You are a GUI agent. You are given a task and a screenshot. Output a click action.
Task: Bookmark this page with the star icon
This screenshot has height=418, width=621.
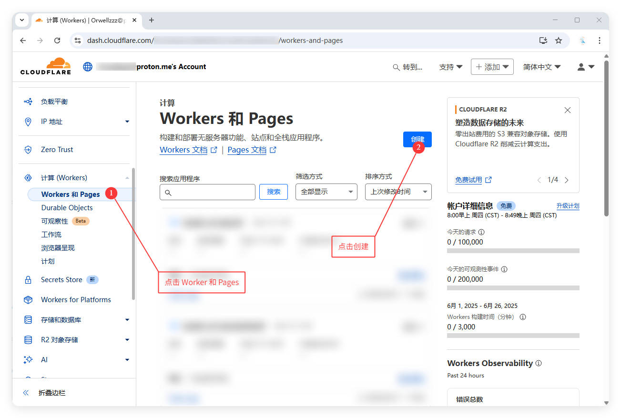pos(559,41)
